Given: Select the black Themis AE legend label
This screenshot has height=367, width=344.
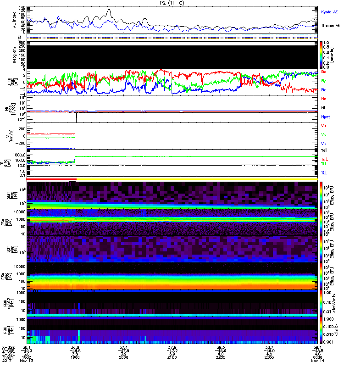Looking at the screenshot, I should (330, 26).
